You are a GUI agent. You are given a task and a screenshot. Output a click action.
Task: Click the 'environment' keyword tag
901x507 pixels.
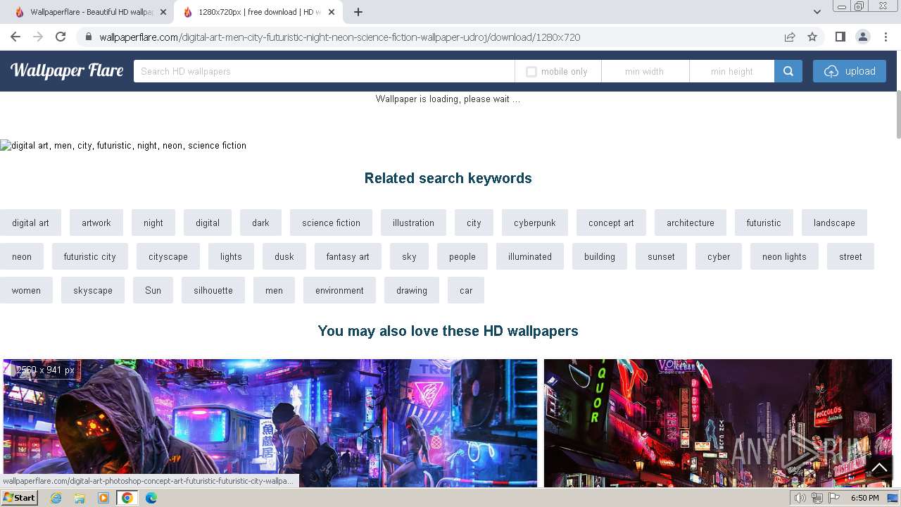(x=339, y=290)
